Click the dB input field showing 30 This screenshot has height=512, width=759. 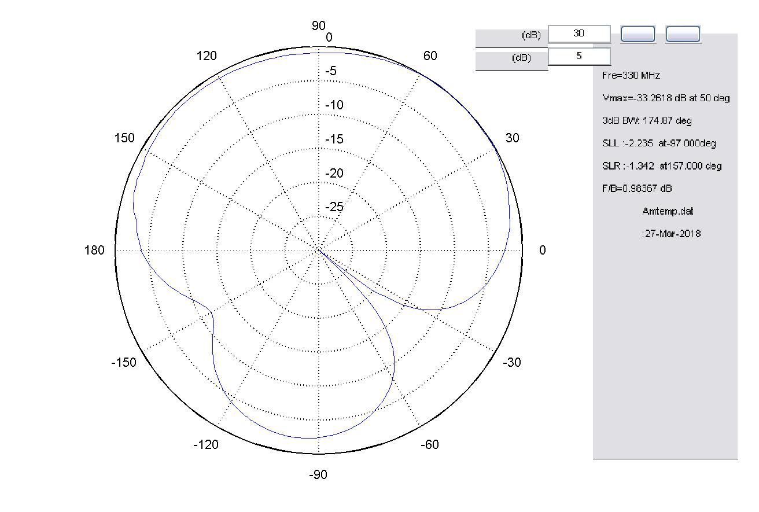[x=579, y=34]
